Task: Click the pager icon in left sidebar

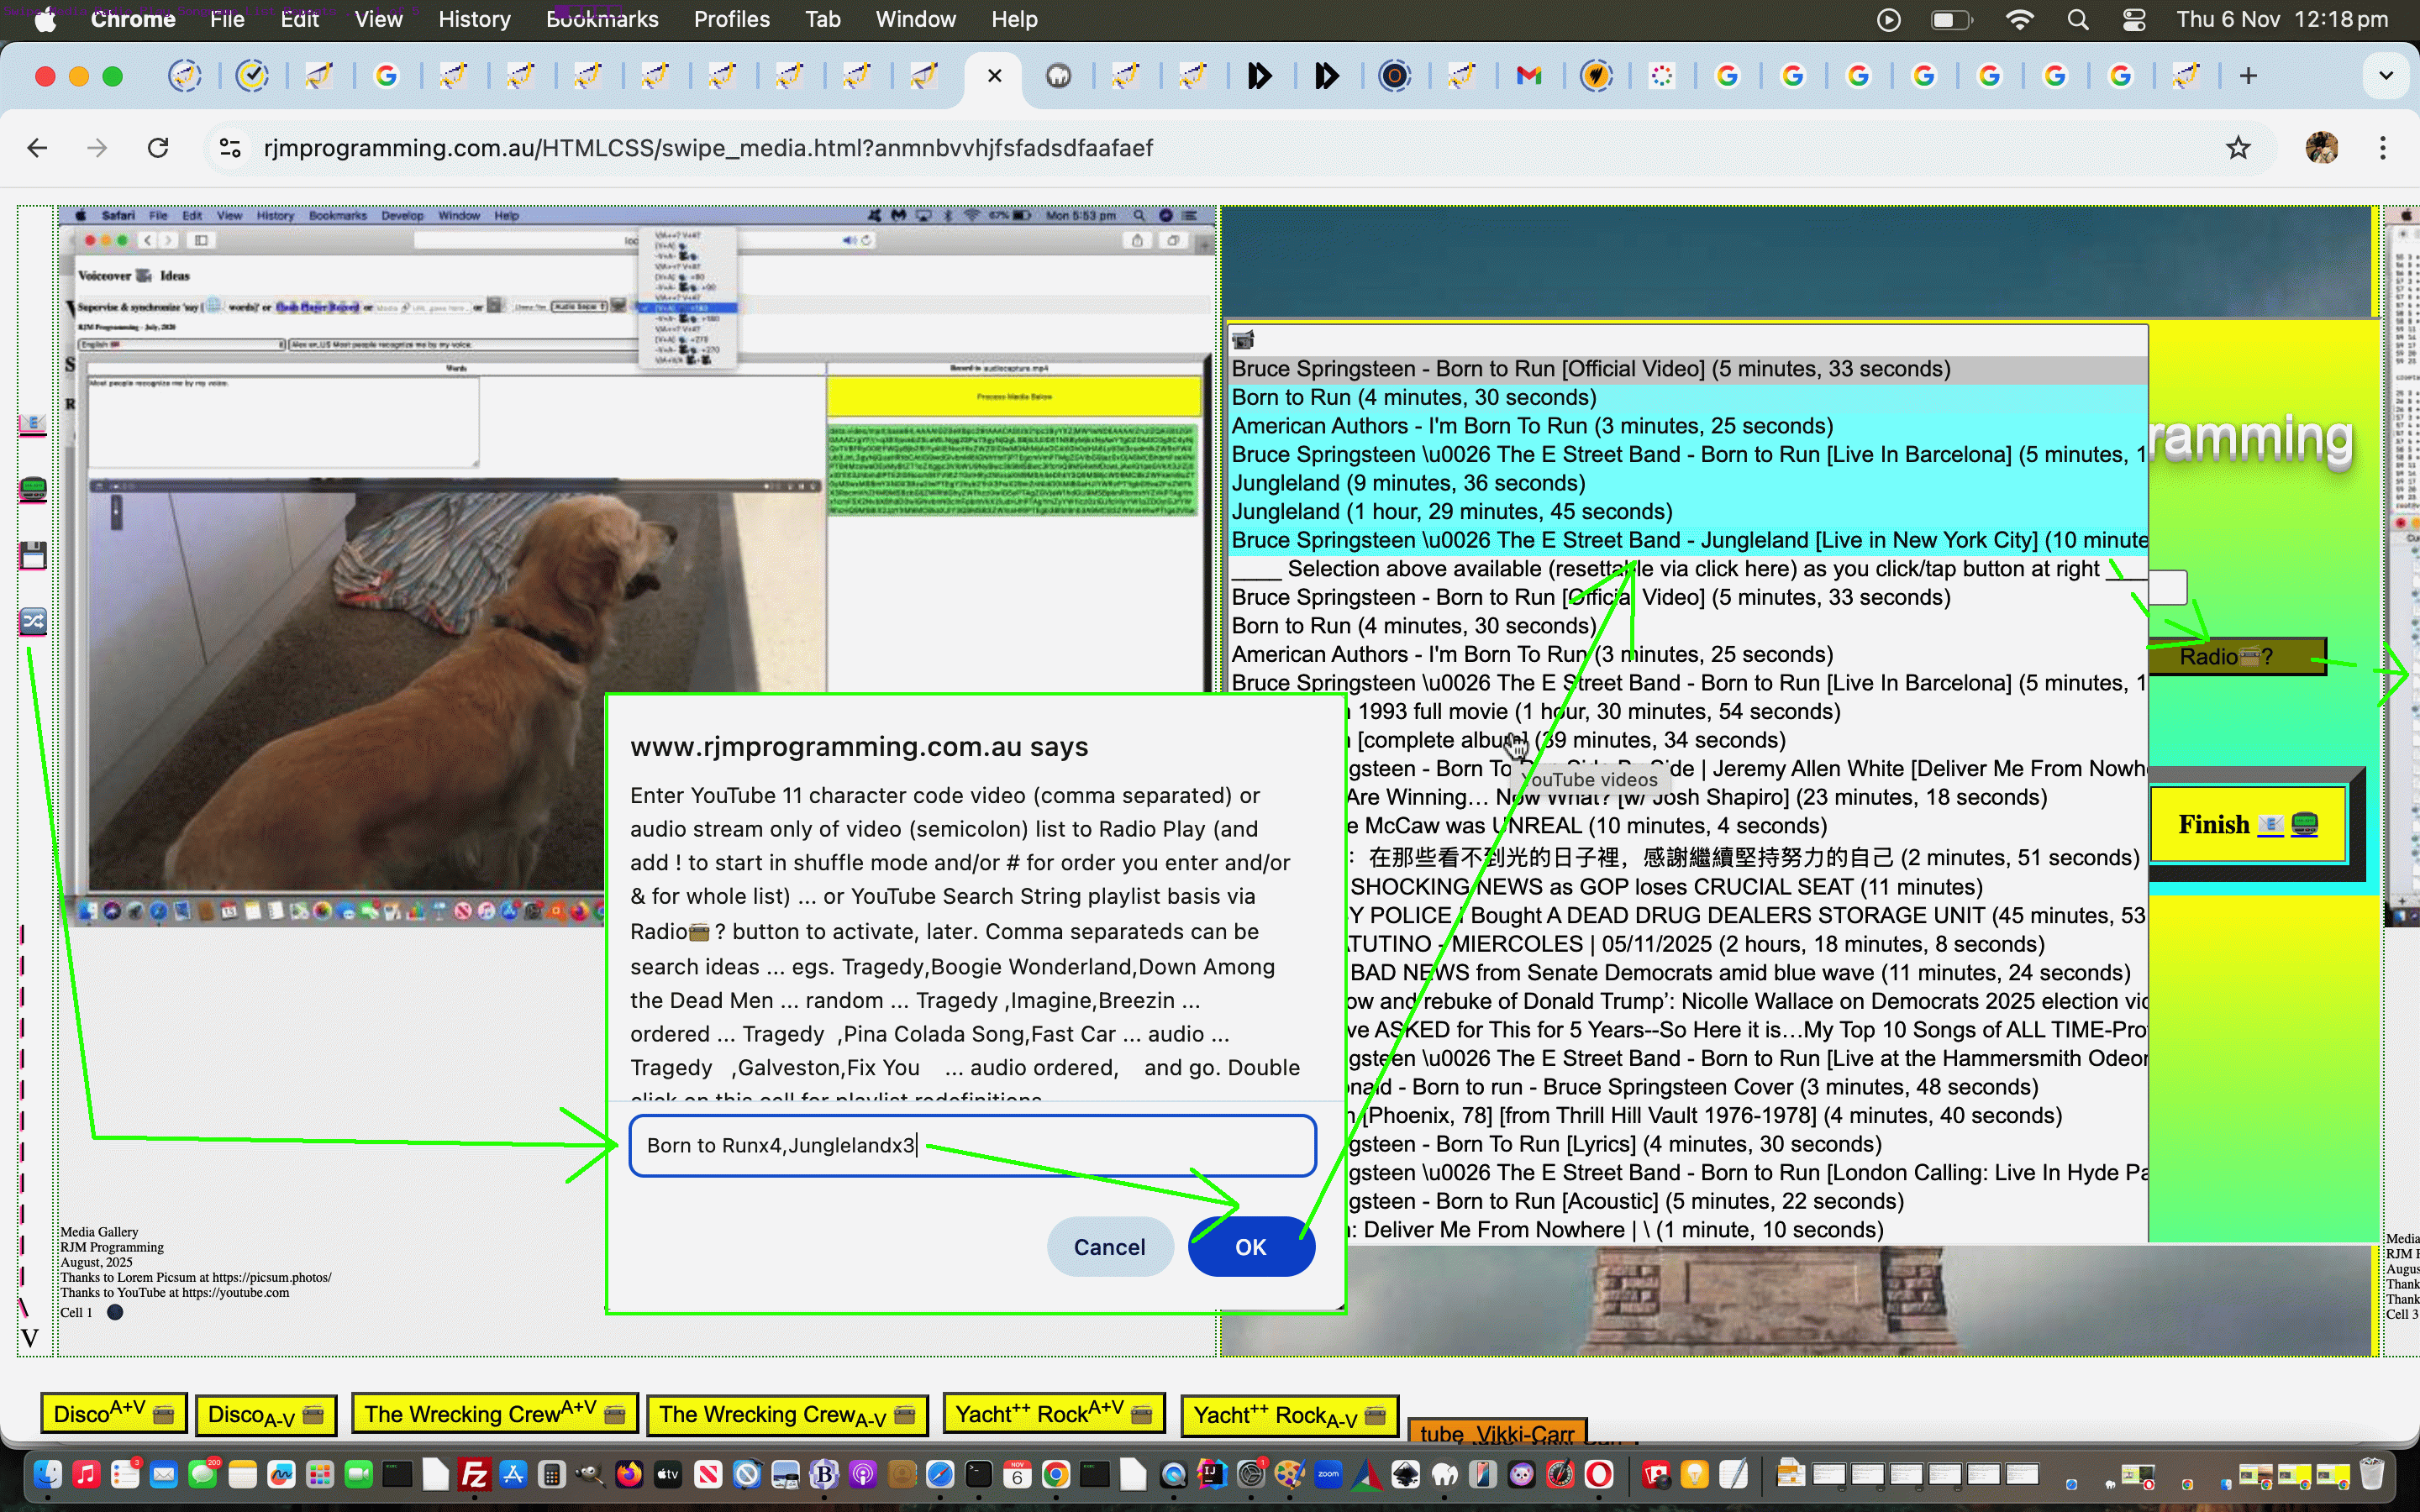Action: pos(32,489)
